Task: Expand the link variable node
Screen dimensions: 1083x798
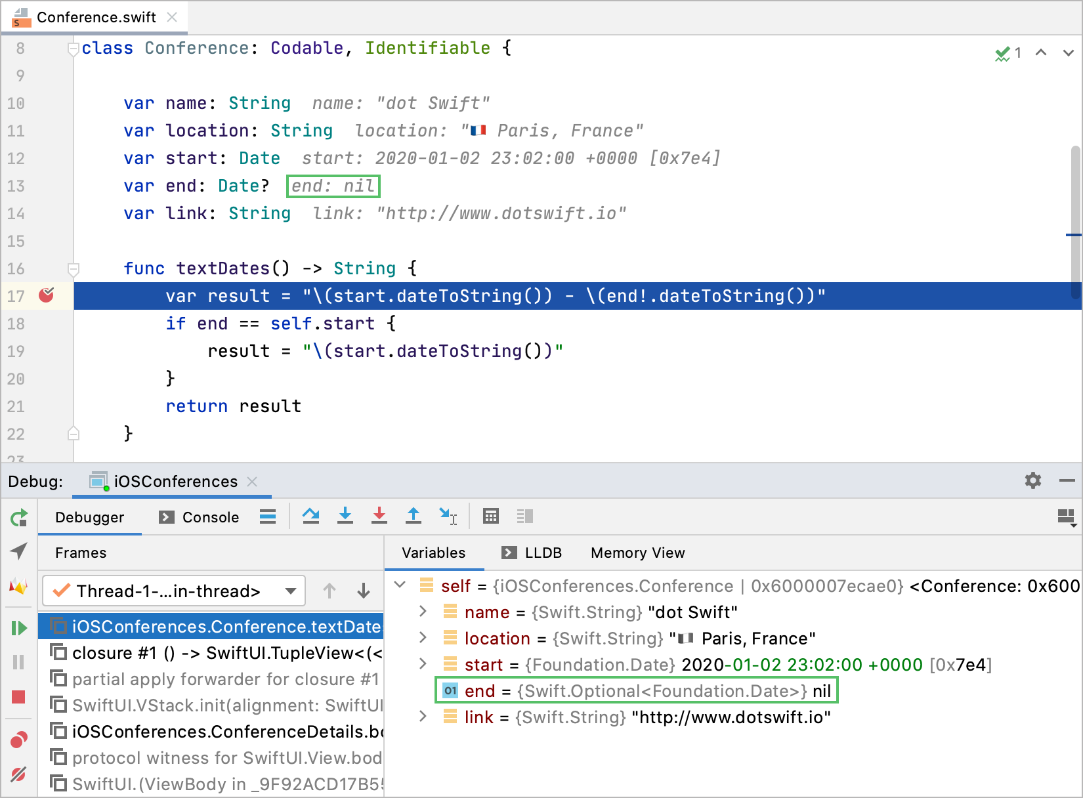Action: (x=423, y=717)
